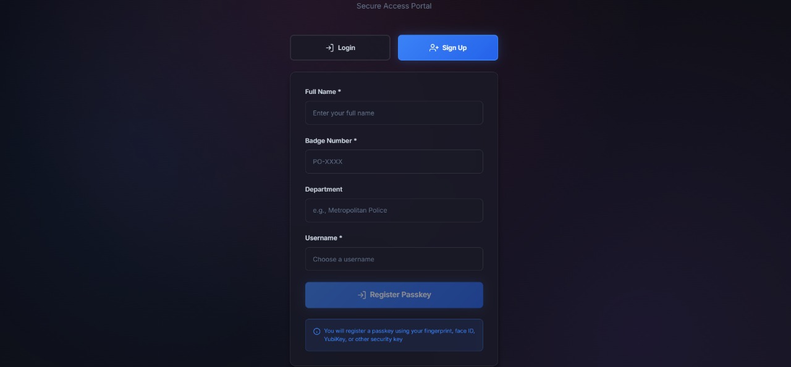Click the required asterisk beside Full Name

pos(339,91)
